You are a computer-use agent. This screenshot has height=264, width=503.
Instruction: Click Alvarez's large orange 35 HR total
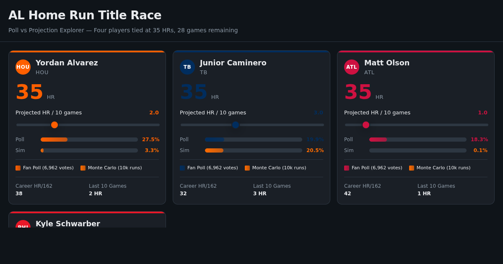coord(30,92)
